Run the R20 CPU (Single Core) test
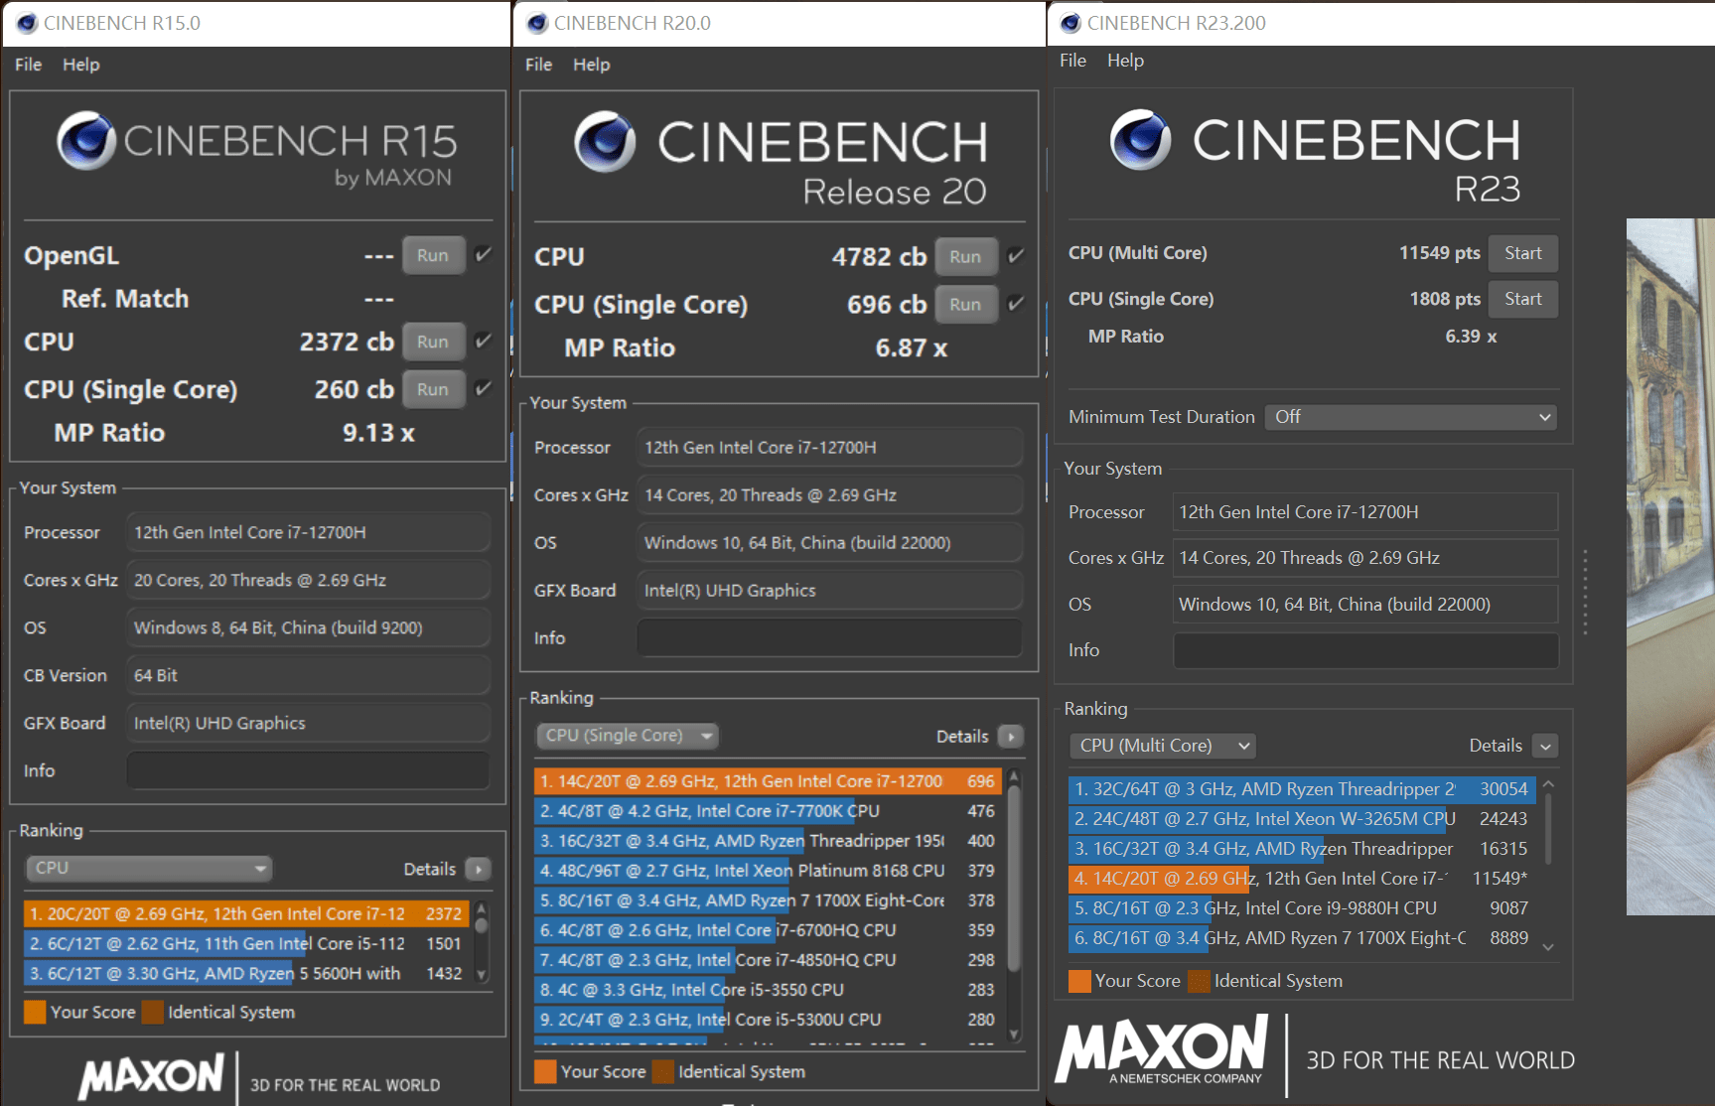 964,305
